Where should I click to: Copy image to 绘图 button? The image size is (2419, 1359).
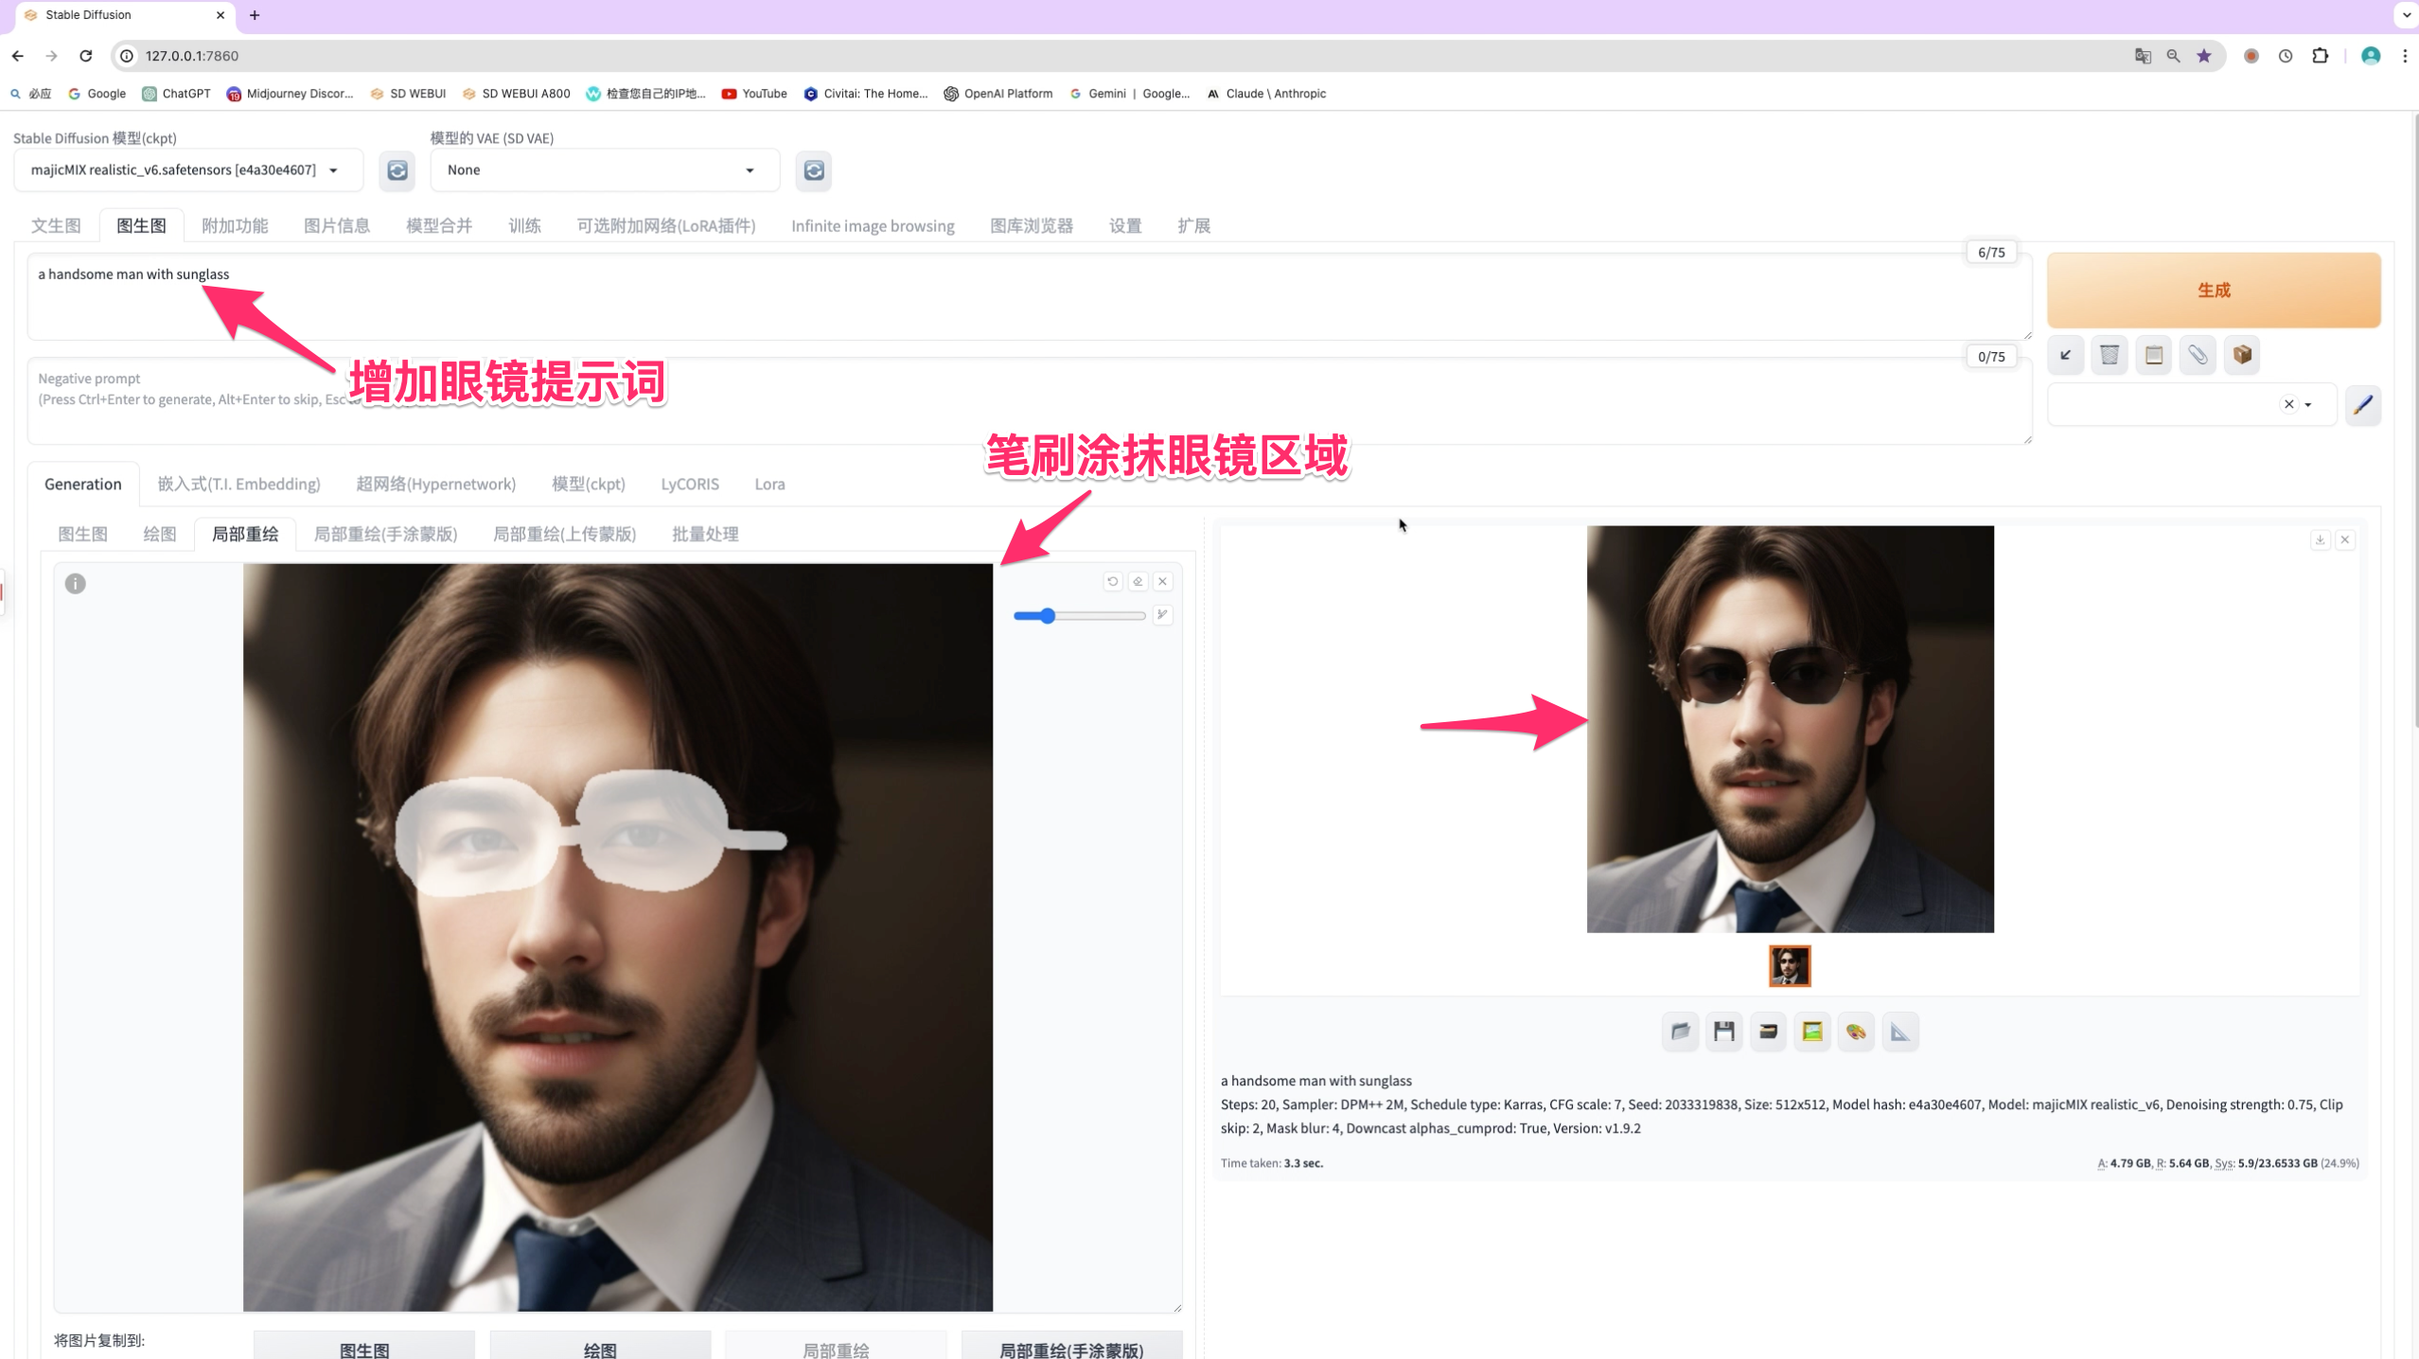(600, 1345)
